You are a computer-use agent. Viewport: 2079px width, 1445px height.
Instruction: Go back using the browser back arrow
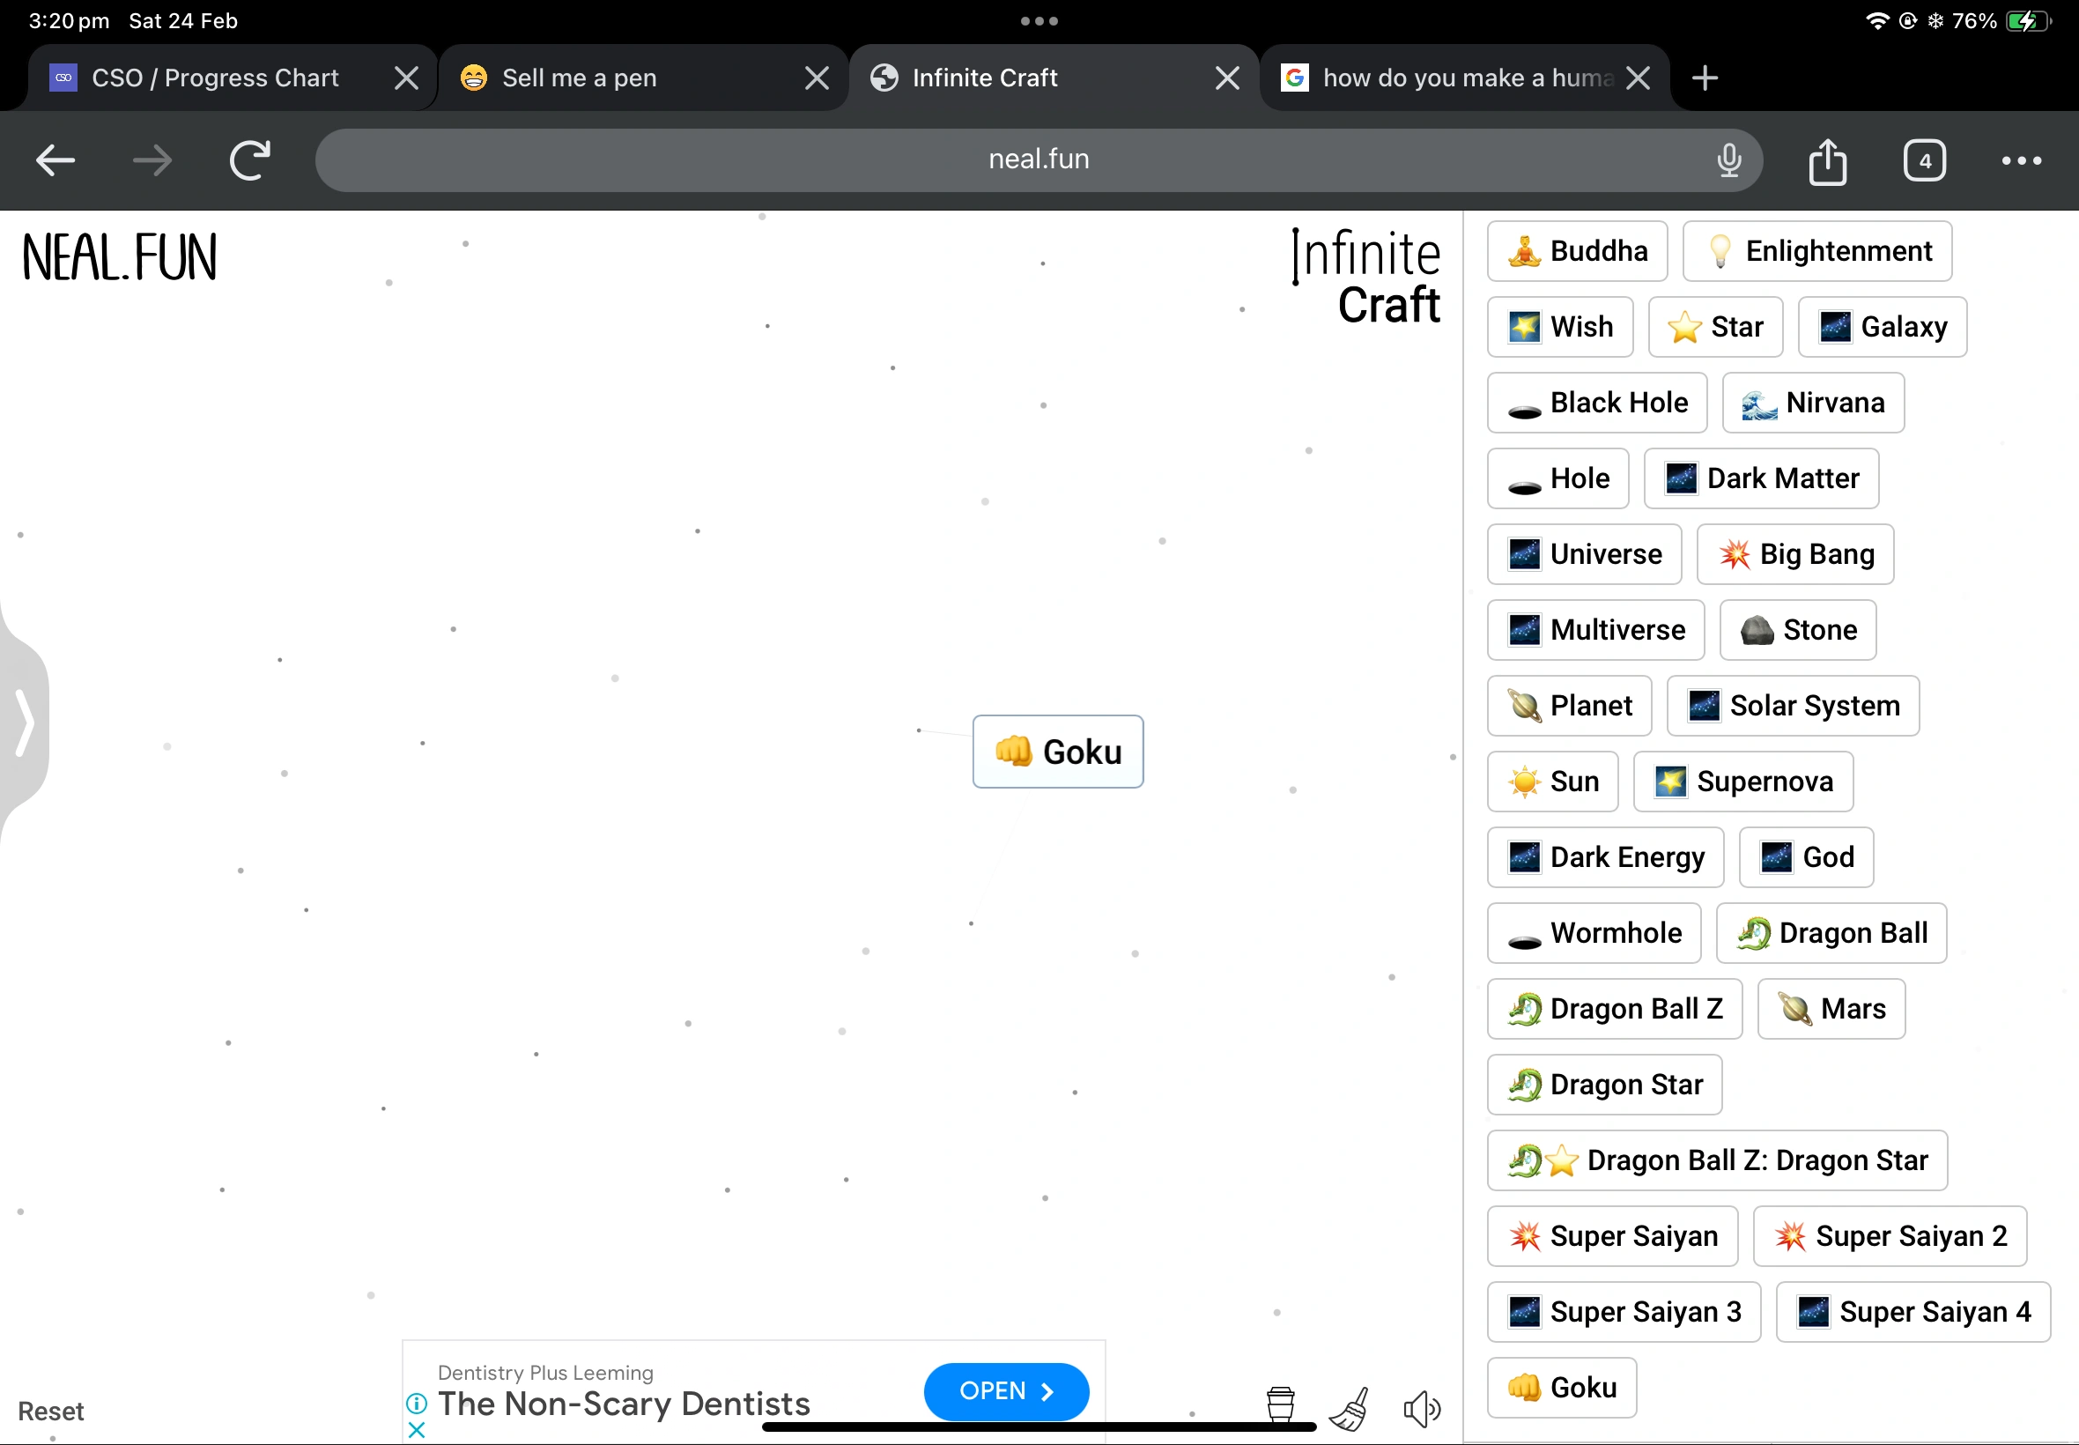(x=55, y=161)
